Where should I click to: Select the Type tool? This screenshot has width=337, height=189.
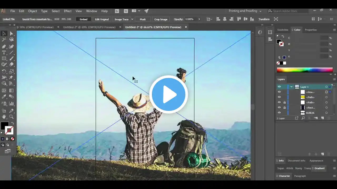point(4,52)
